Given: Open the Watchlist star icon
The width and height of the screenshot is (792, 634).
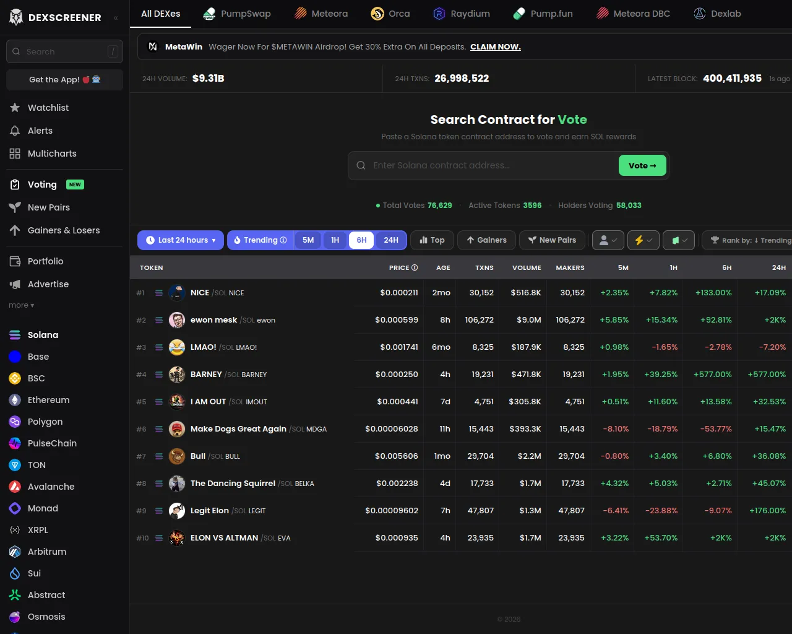Looking at the screenshot, I should pyautogui.click(x=15, y=108).
